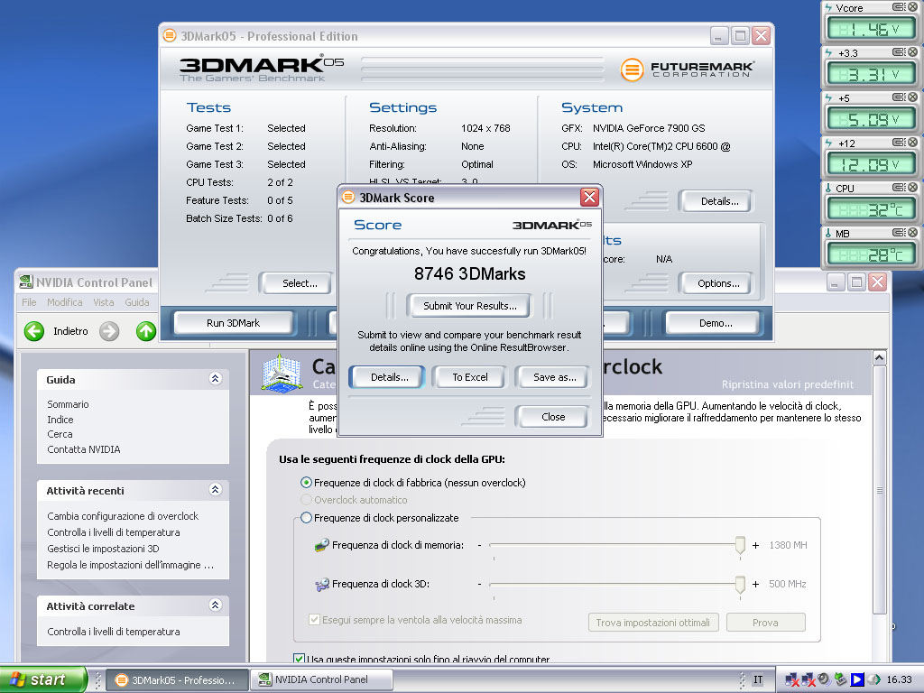
Task: Click the +12 monitor config icon
Action: coord(899,142)
